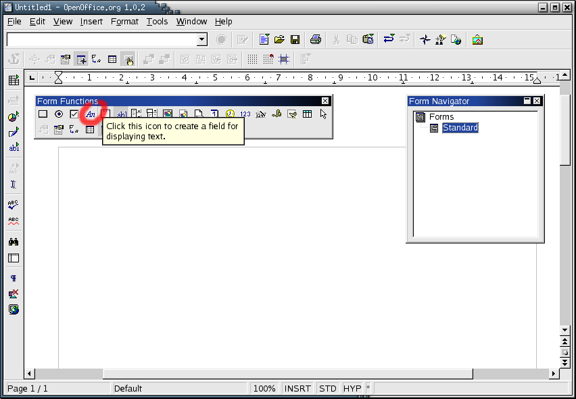This screenshot has height=399, width=576.
Task: Open the Gallery icon in the main toolbar
Action: tap(477, 40)
